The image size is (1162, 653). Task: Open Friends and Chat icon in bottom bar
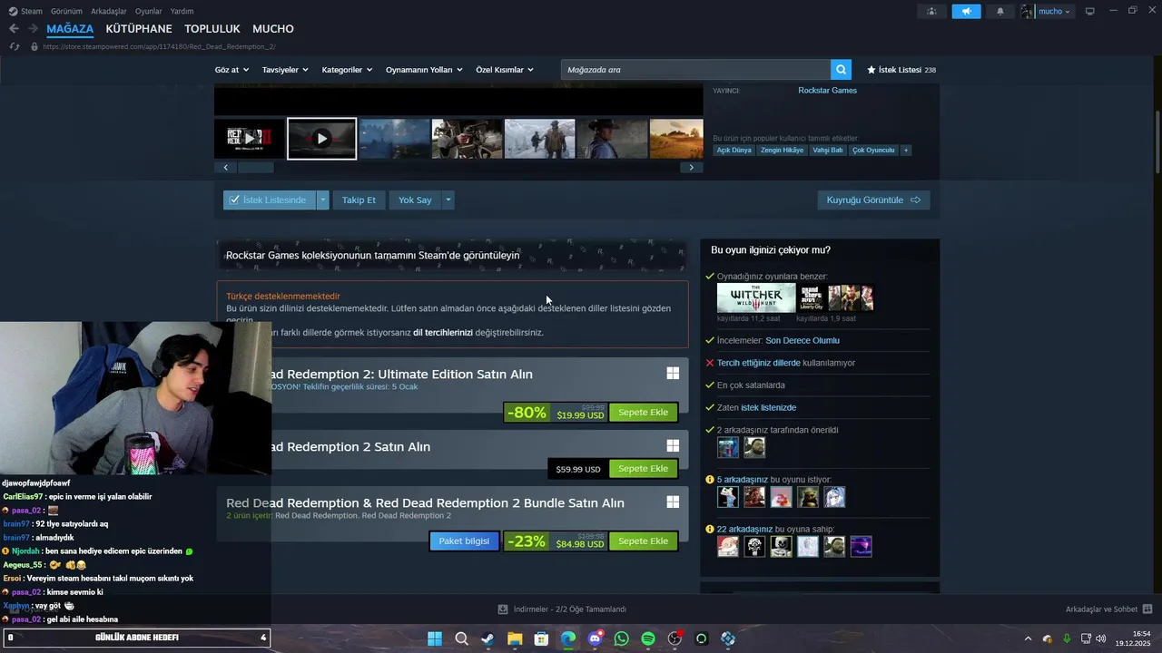coord(1147,609)
